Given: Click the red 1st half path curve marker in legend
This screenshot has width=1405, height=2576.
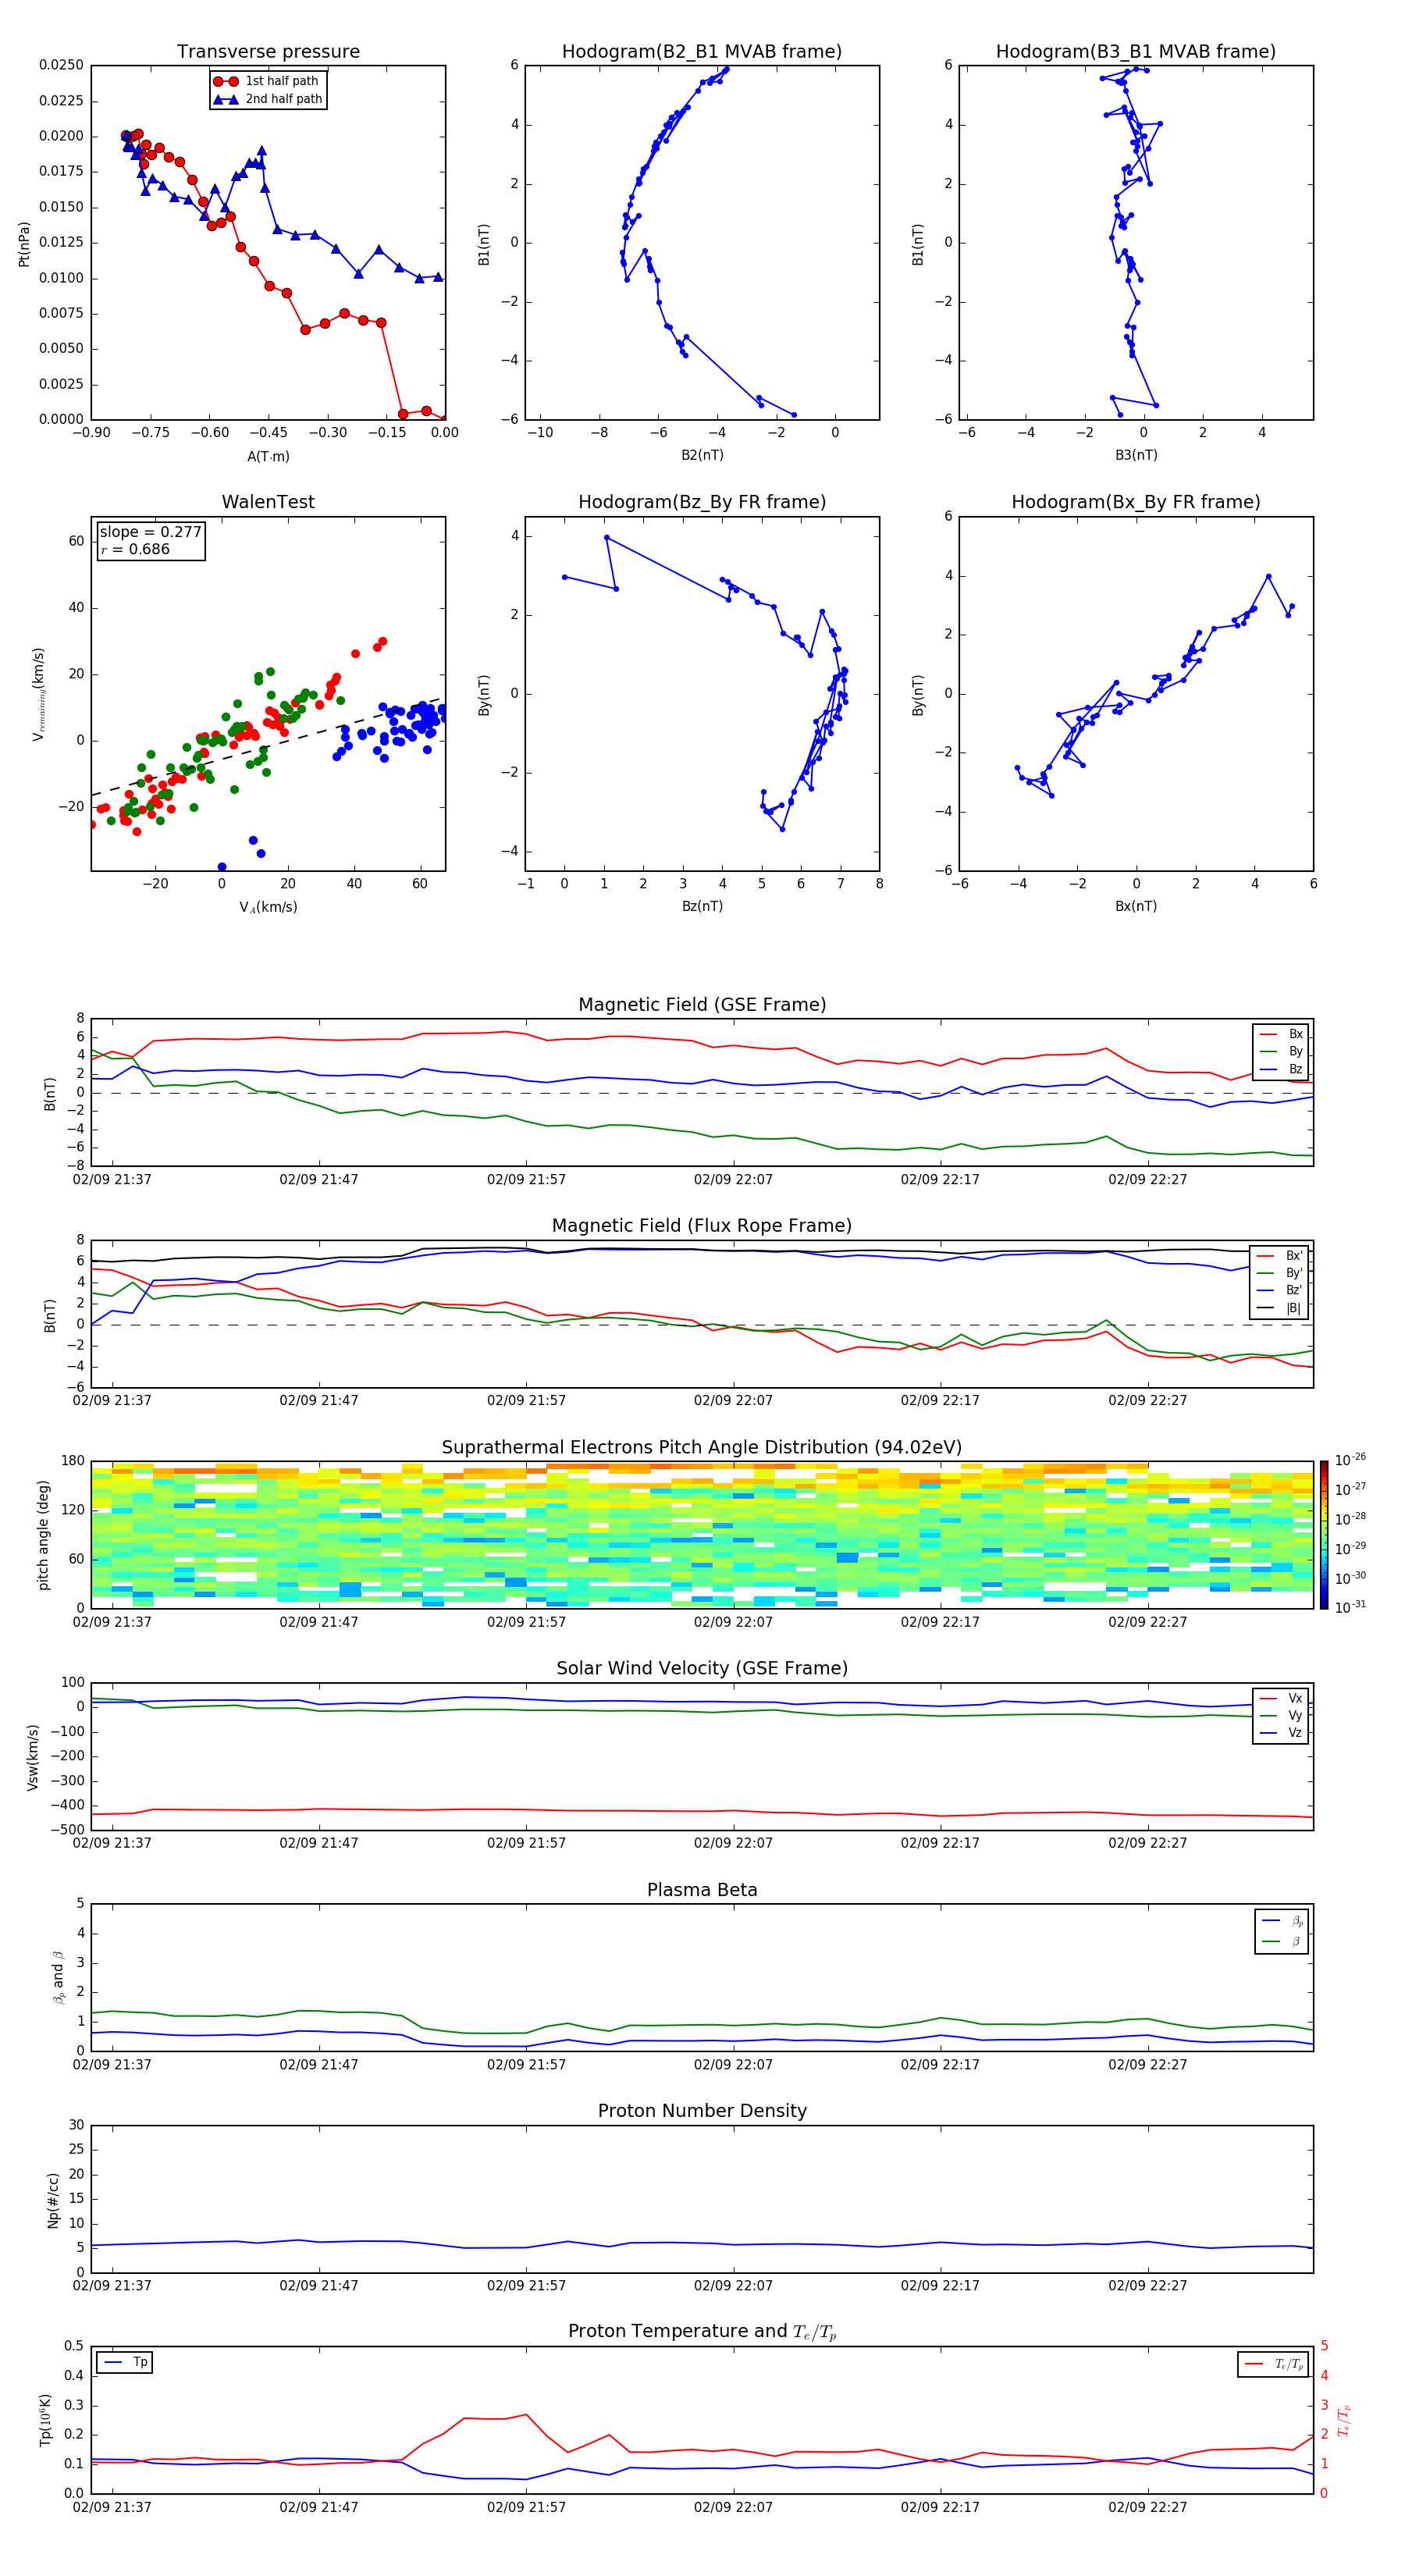Looking at the screenshot, I should click(x=226, y=81).
